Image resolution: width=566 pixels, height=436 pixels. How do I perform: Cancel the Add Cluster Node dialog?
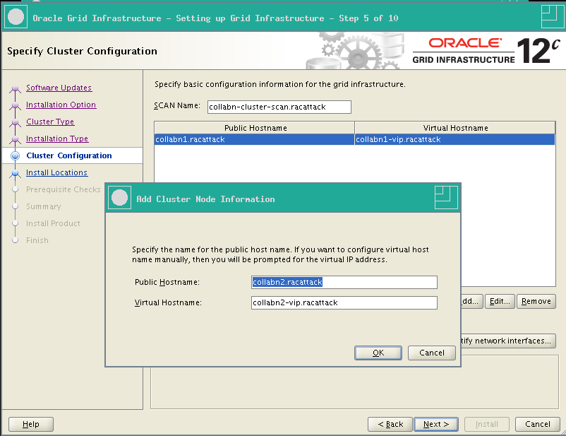pos(431,353)
